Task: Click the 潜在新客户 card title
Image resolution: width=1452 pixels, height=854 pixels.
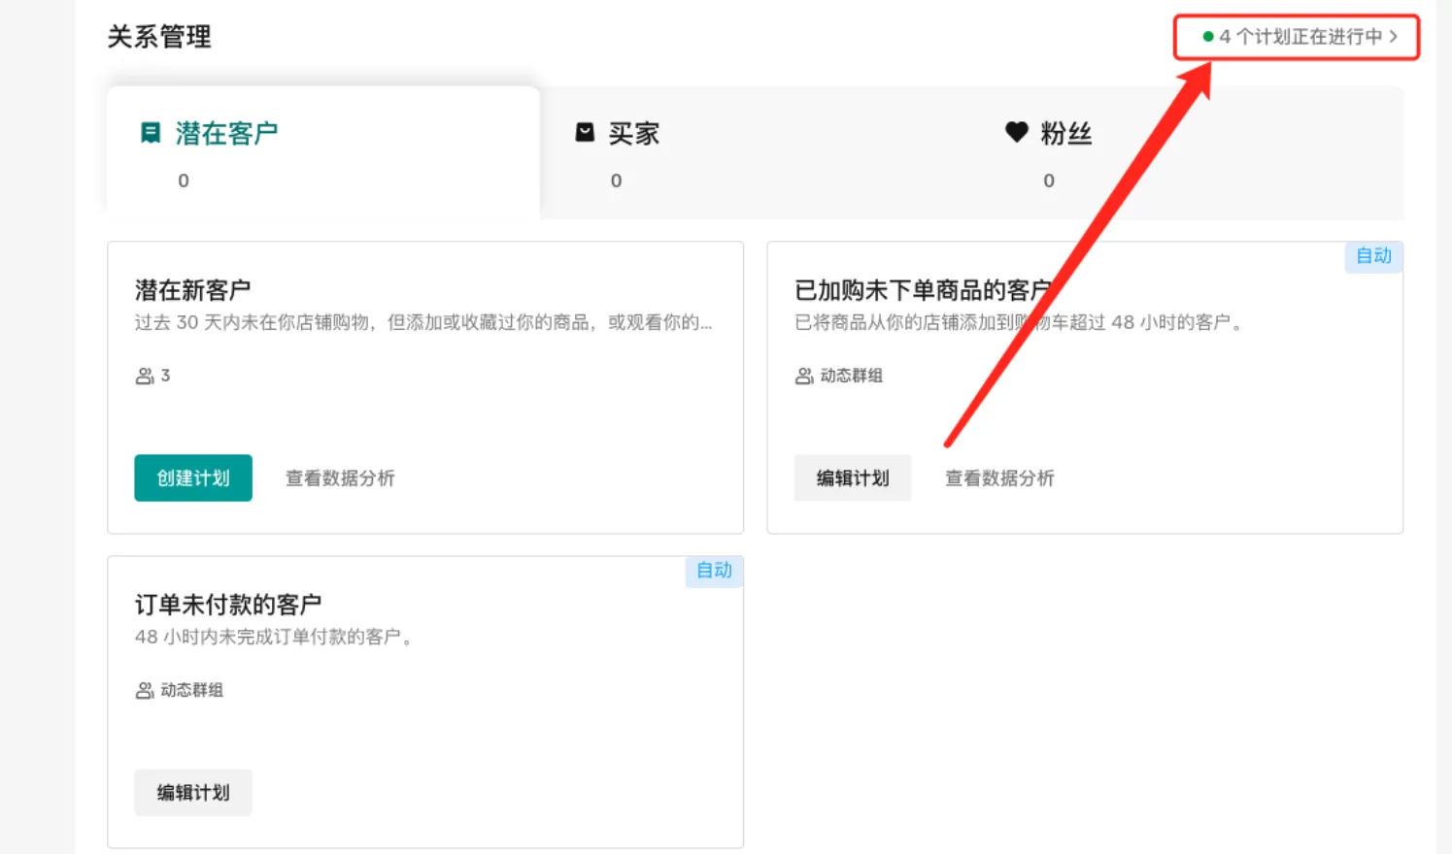Action: pos(193,290)
